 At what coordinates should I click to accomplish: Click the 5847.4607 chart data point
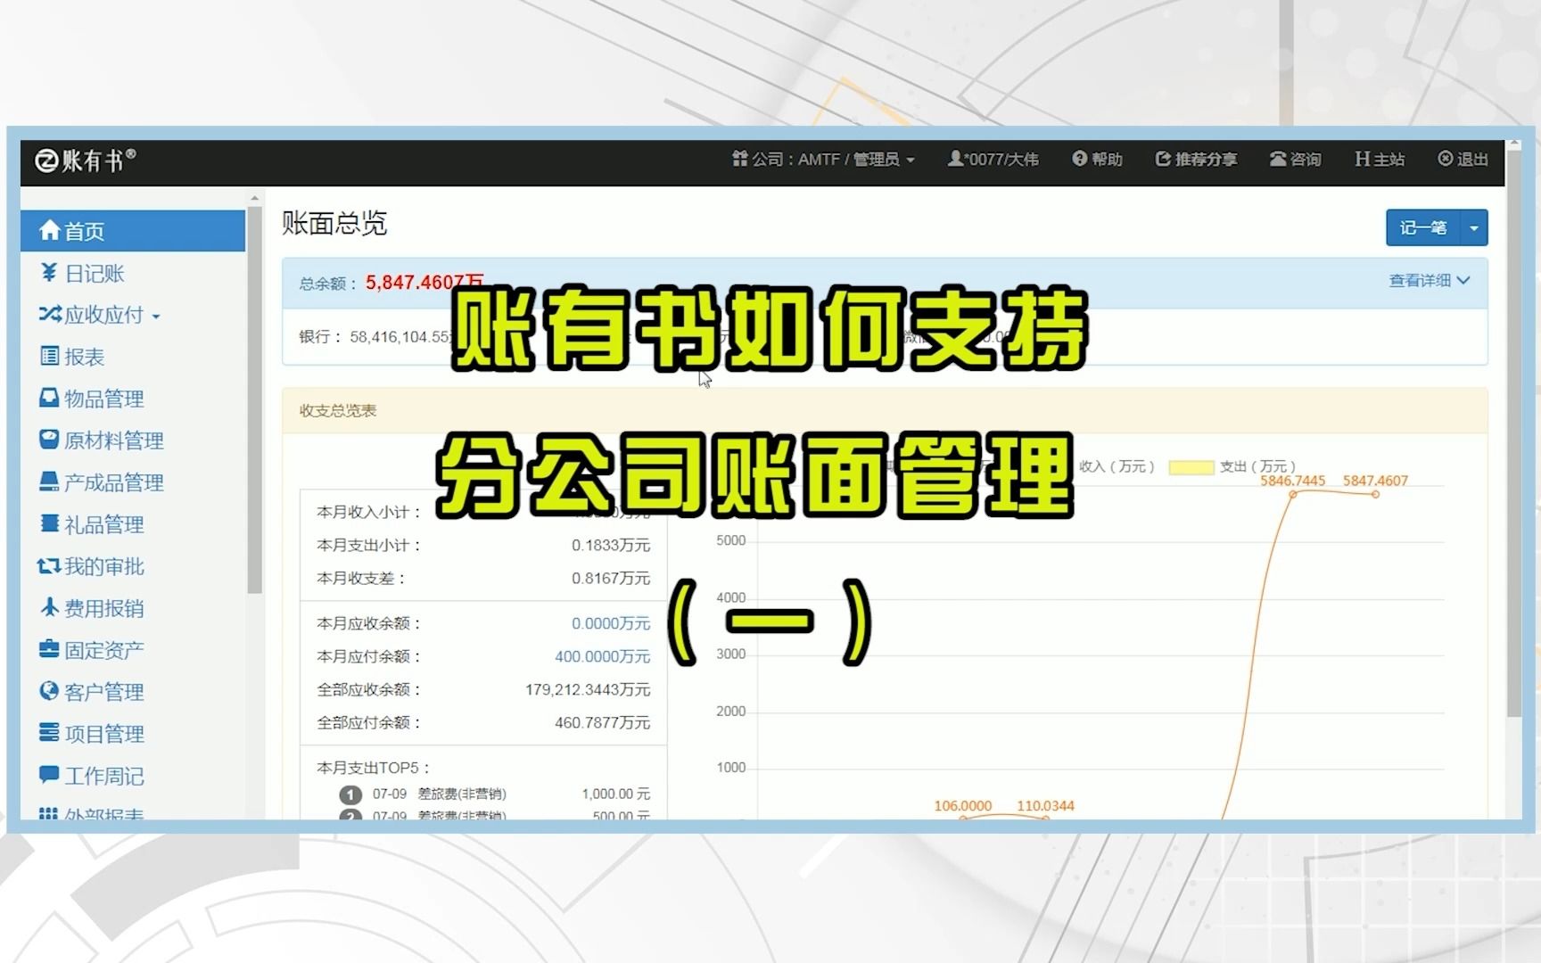pyautogui.click(x=1375, y=494)
